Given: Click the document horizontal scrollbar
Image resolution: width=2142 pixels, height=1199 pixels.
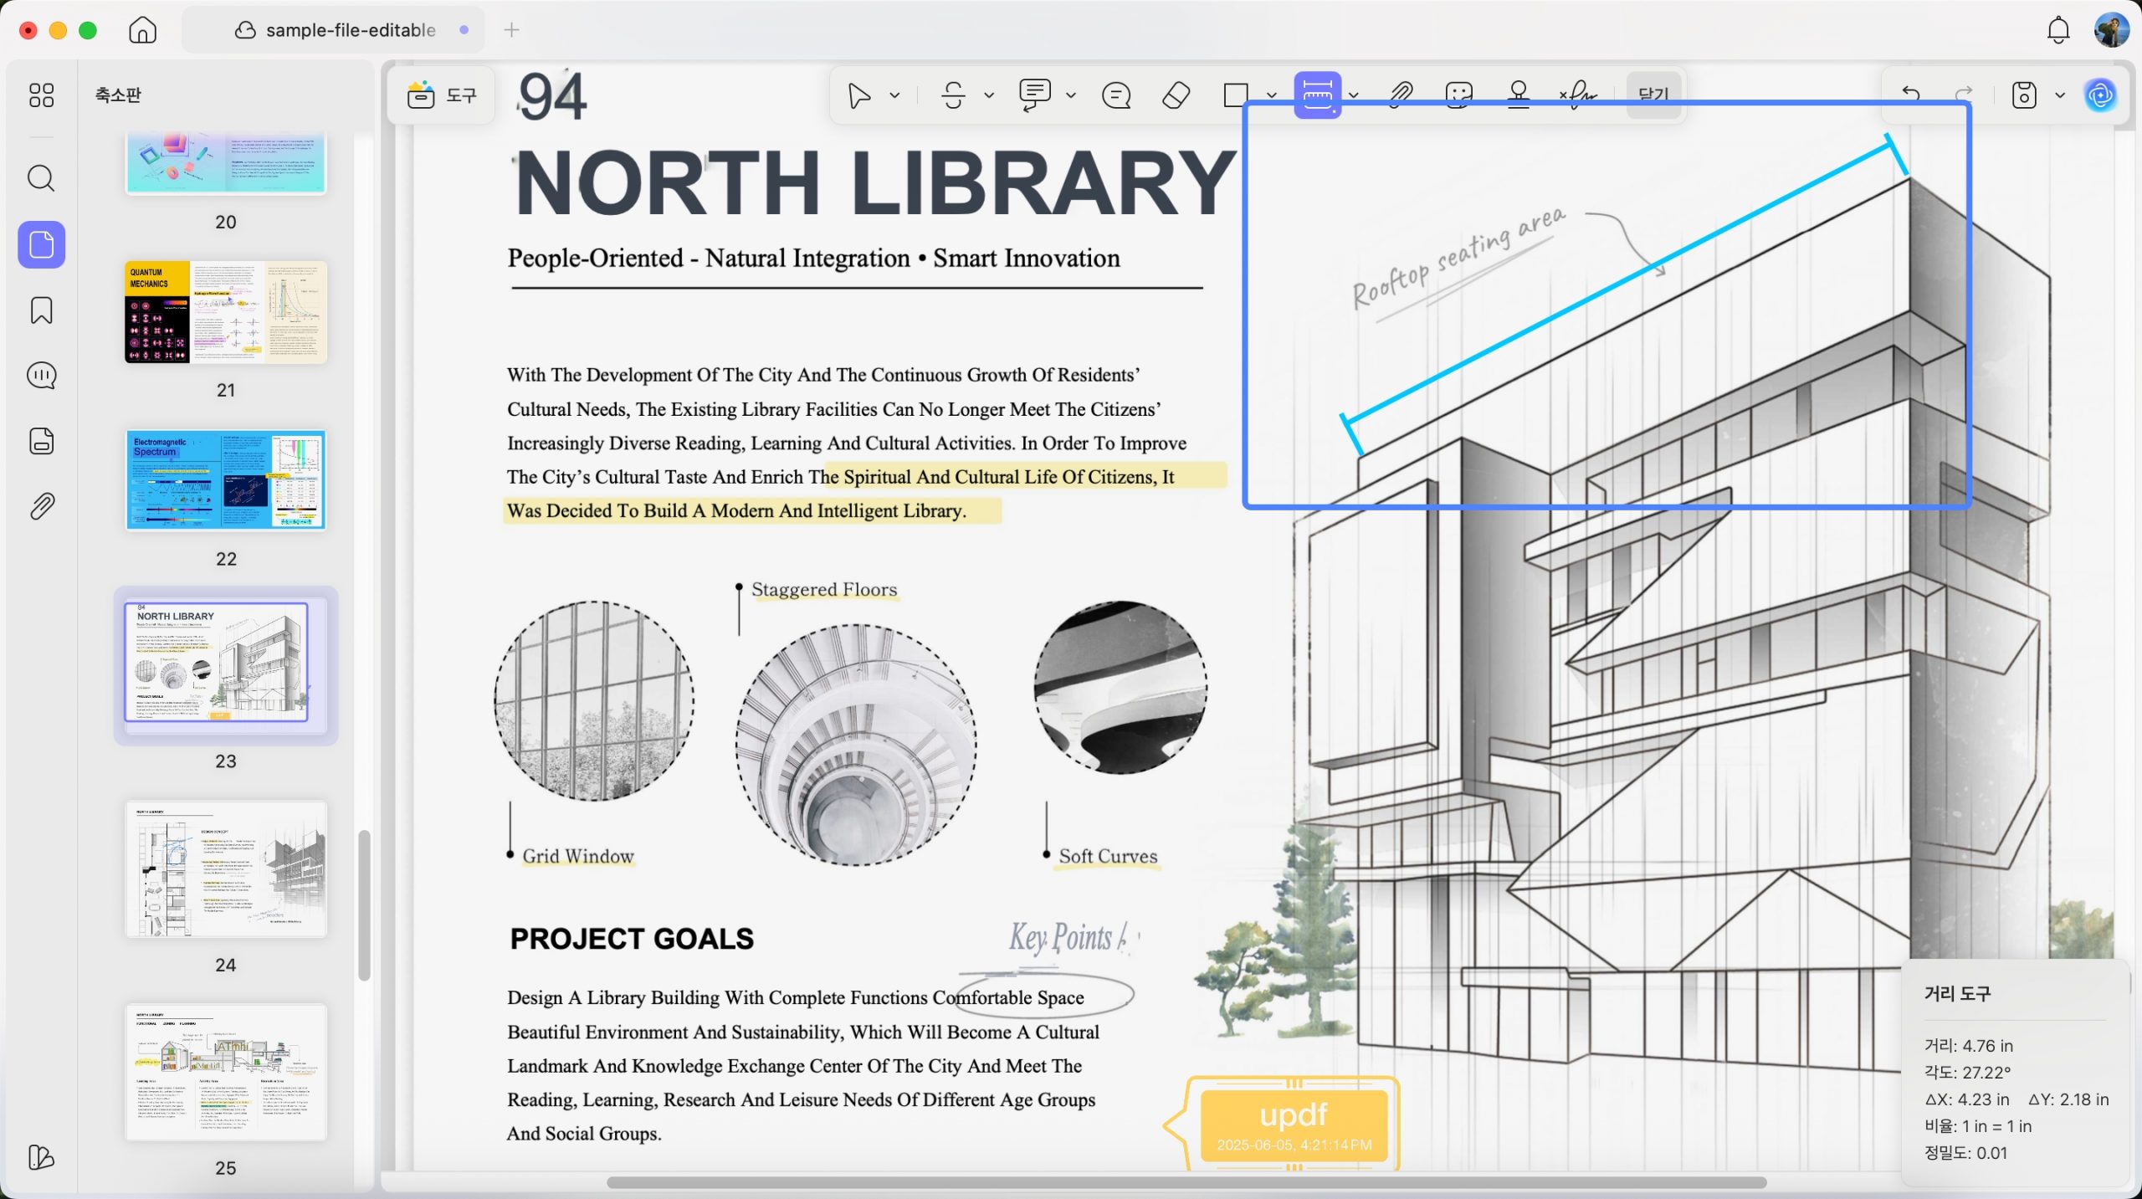Looking at the screenshot, I should (1186, 1182).
